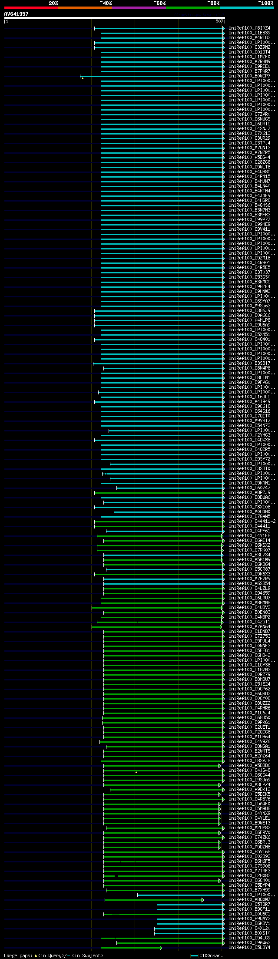Screen dimensions: 278x959
Task: Select hit UniRef100_Q4SNJ7
Action: click(x=249, y=129)
